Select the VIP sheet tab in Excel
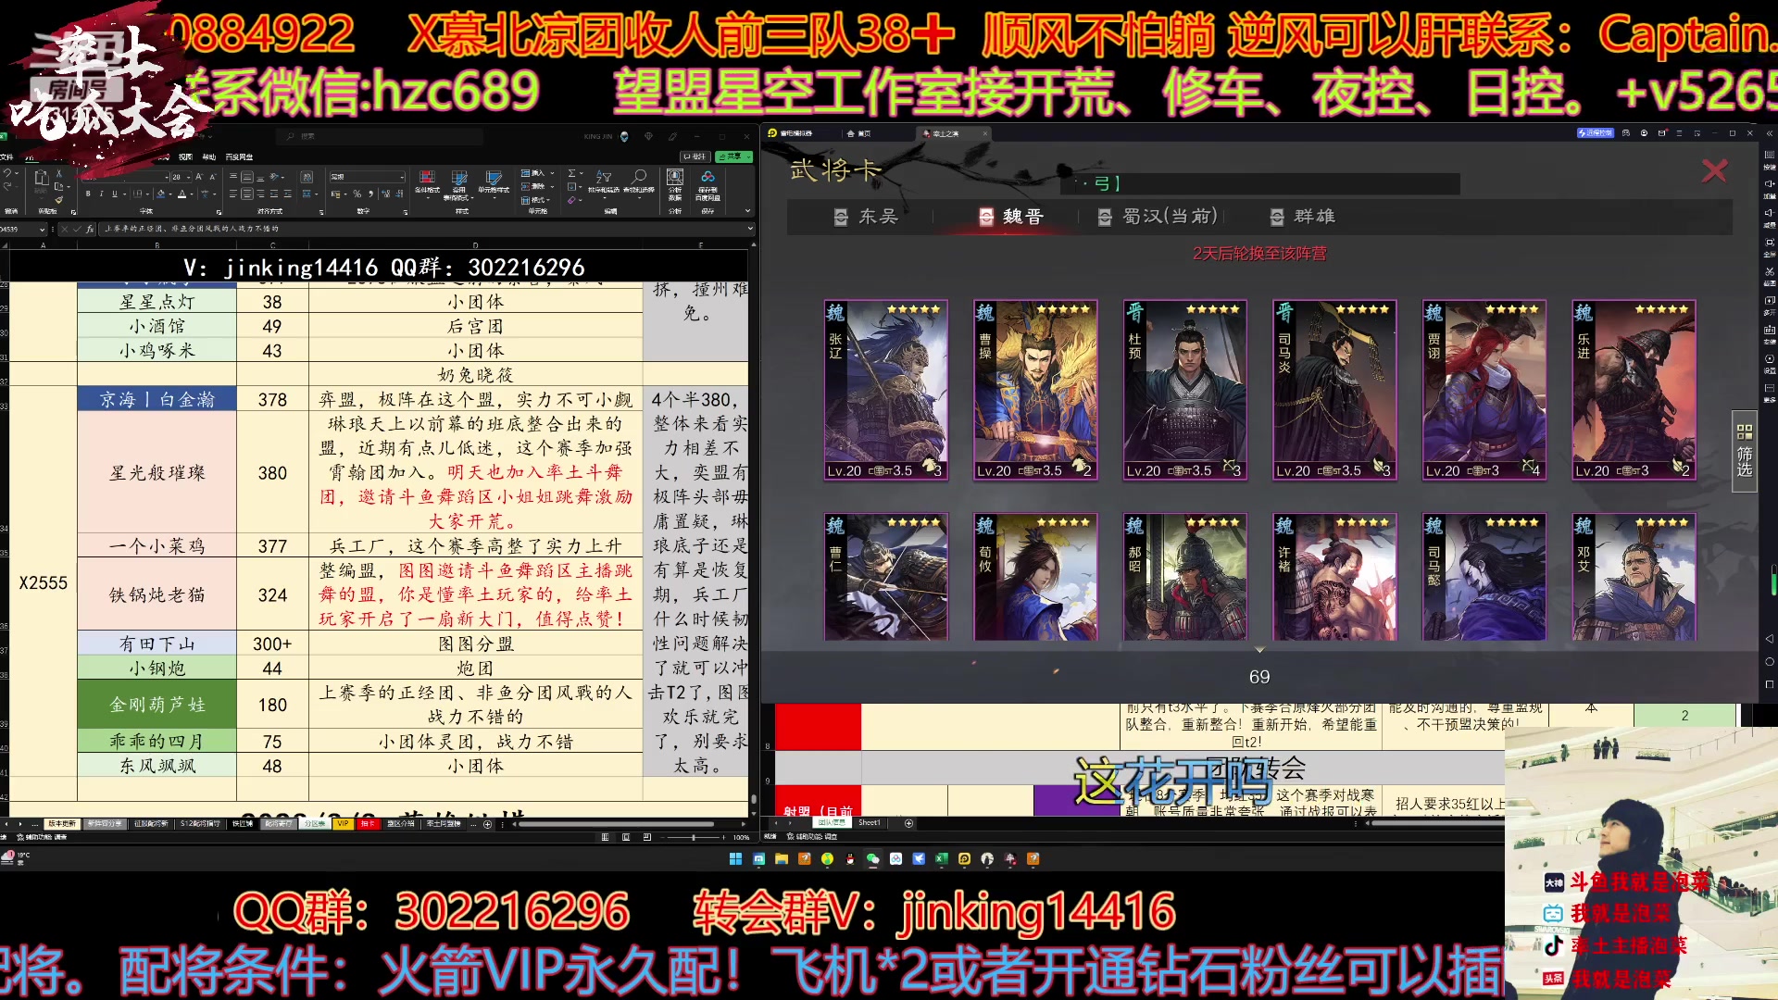 point(343,823)
